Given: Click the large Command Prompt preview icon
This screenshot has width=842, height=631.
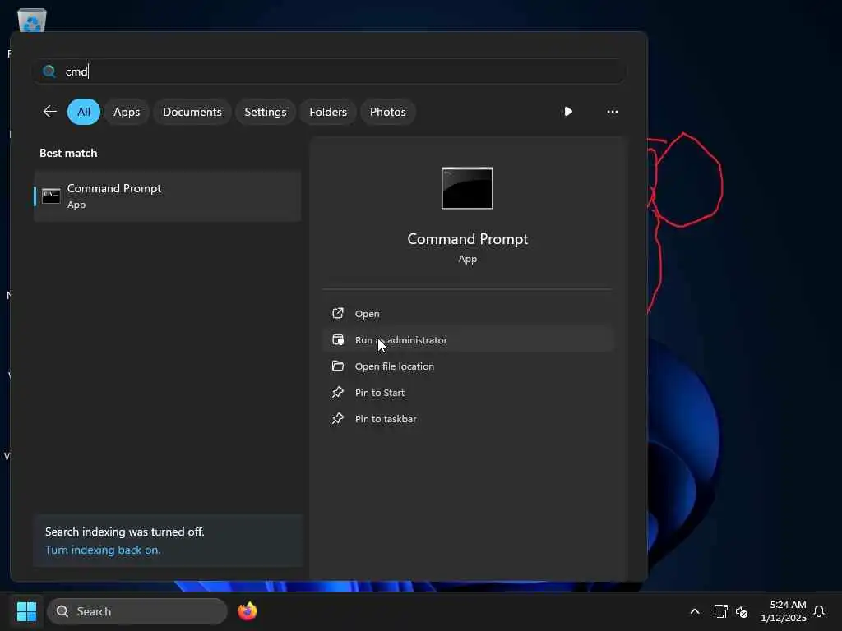Looking at the screenshot, I should click(467, 188).
